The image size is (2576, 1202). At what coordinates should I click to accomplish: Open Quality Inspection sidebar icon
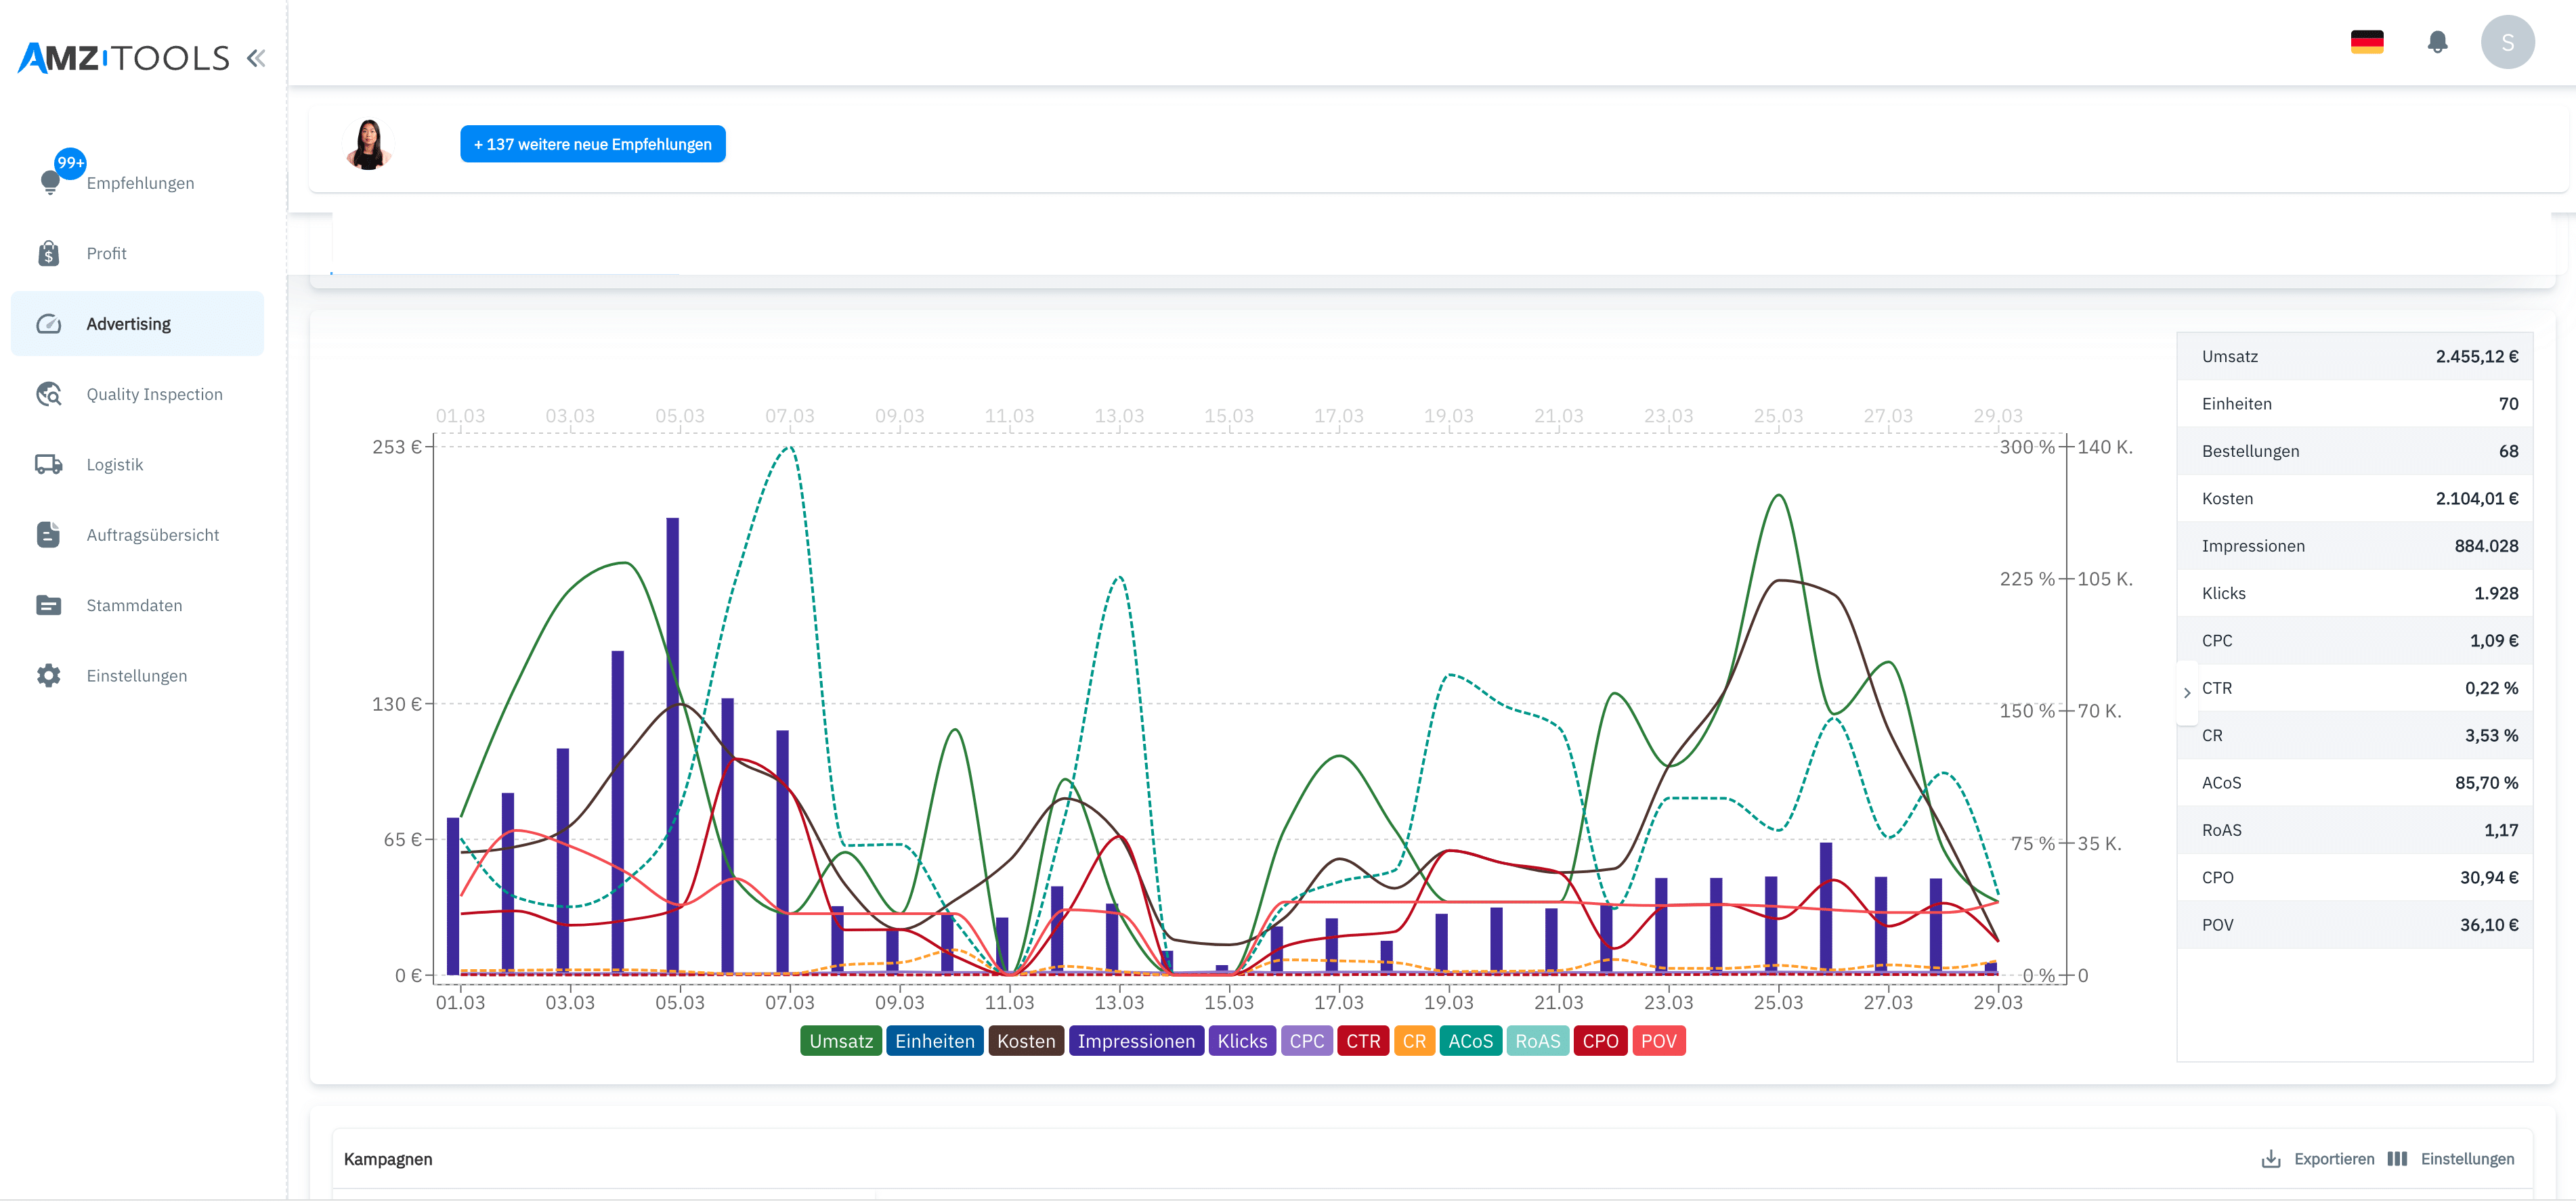[48, 394]
